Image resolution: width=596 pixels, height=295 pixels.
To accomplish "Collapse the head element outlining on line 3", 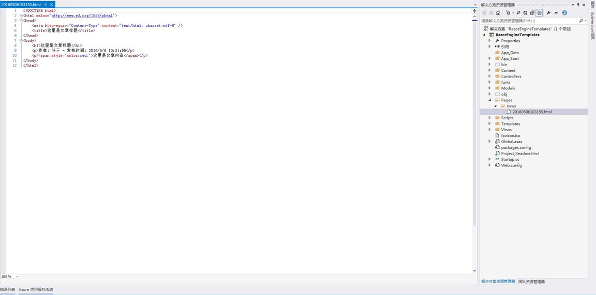I will pos(21,21).
